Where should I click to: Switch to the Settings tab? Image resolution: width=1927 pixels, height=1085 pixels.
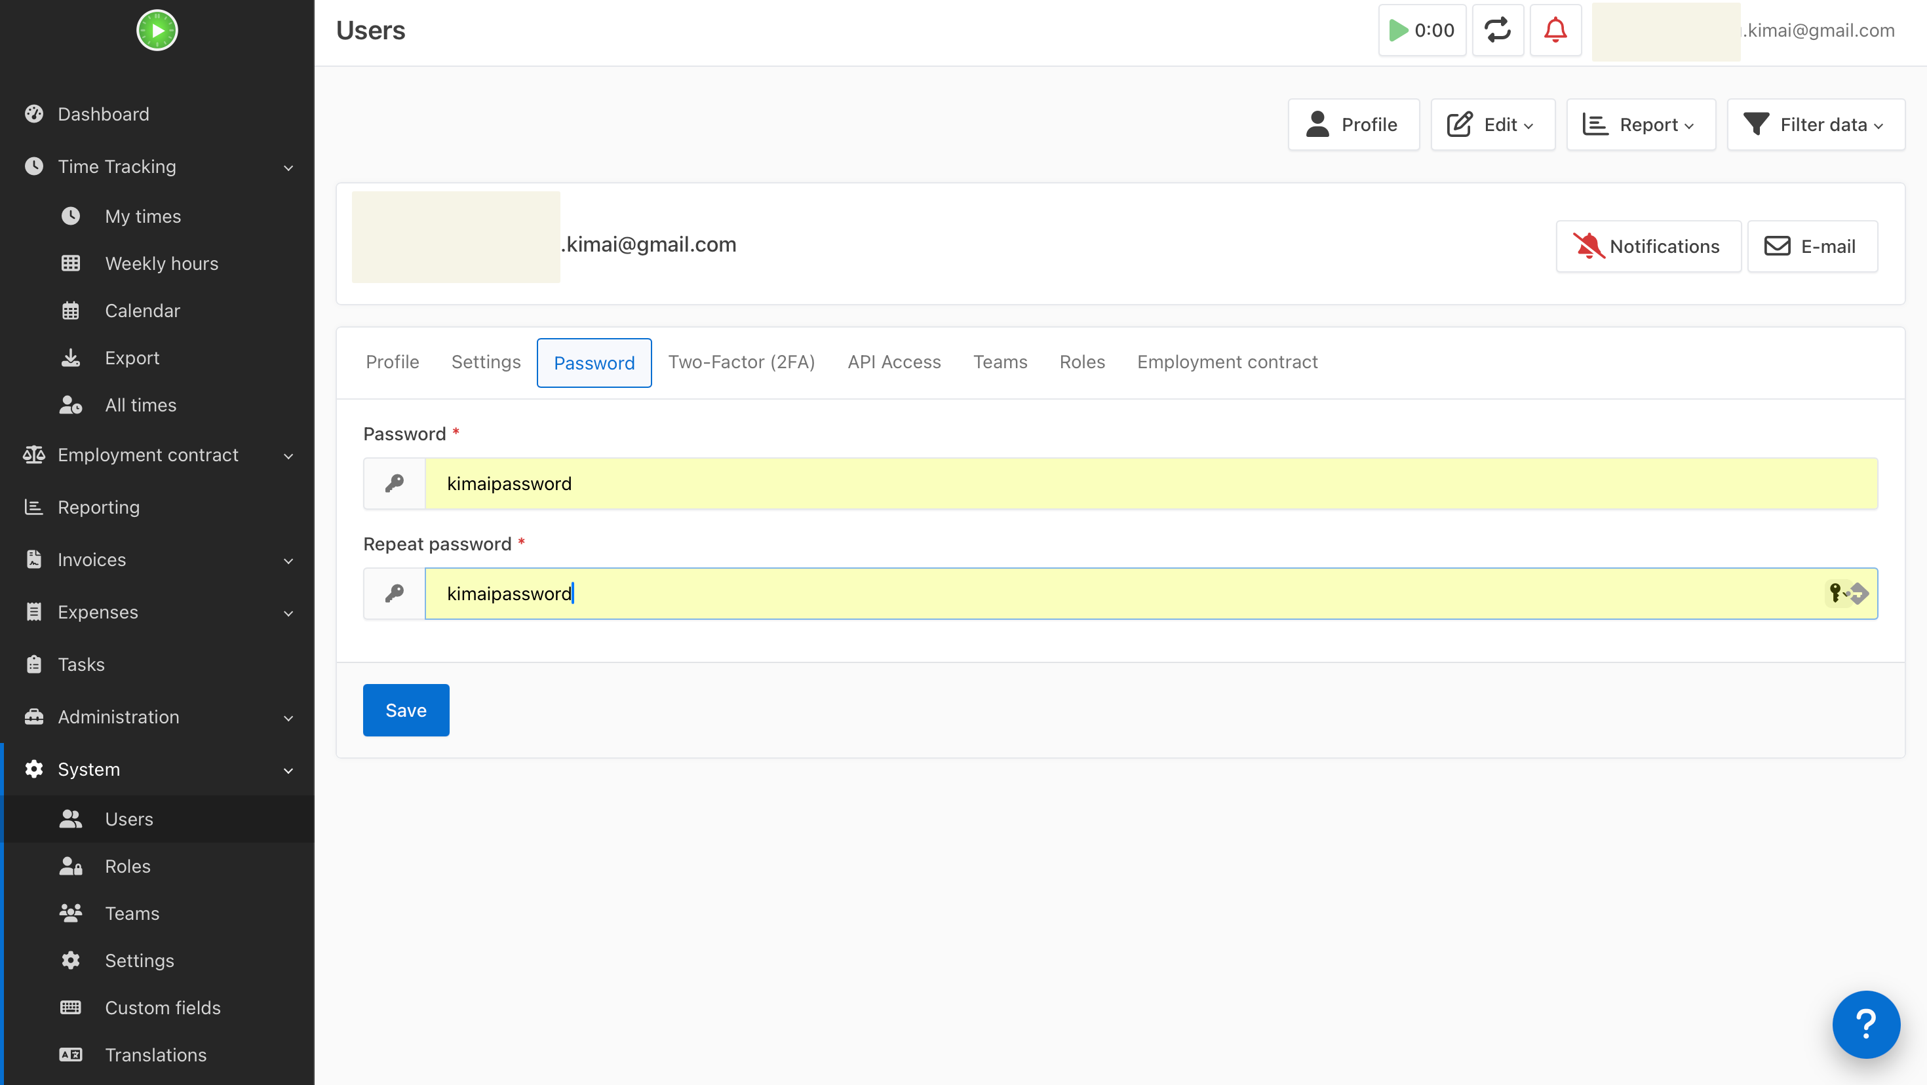click(486, 362)
